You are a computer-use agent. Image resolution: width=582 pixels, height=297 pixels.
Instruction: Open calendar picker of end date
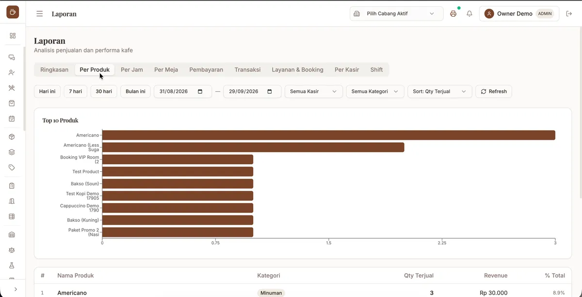point(270,91)
